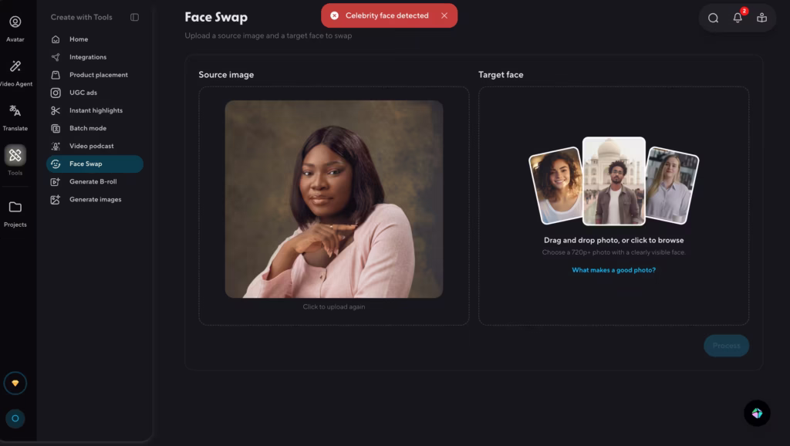Open Generate B-roll tool
The height and width of the screenshot is (446, 790).
click(x=93, y=181)
